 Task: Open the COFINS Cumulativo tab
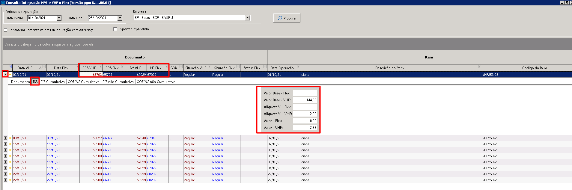tap(84, 82)
